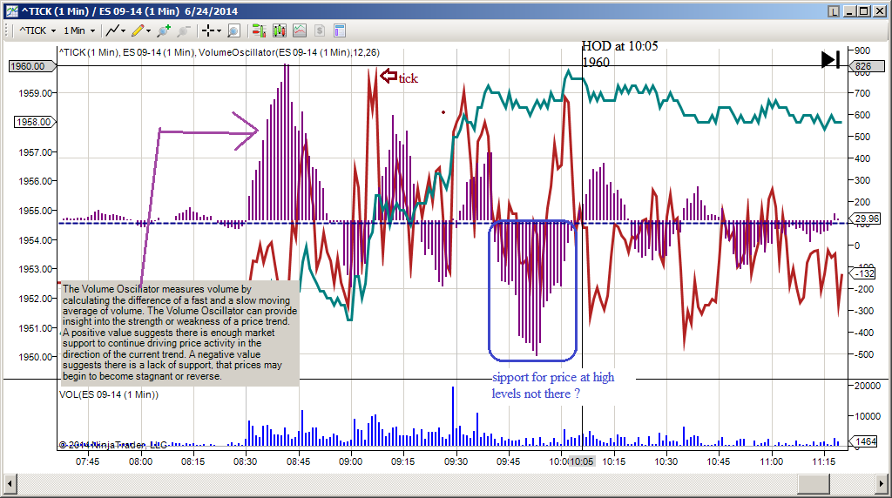Select the Volume Oscillator description text box
The image size is (892, 498).
click(179, 333)
